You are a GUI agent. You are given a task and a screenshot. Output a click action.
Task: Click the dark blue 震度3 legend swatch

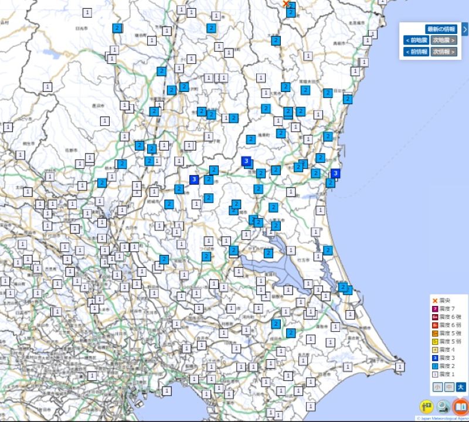[435, 358]
